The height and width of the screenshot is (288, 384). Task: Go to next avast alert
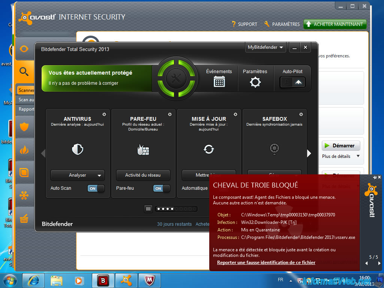click(x=379, y=263)
